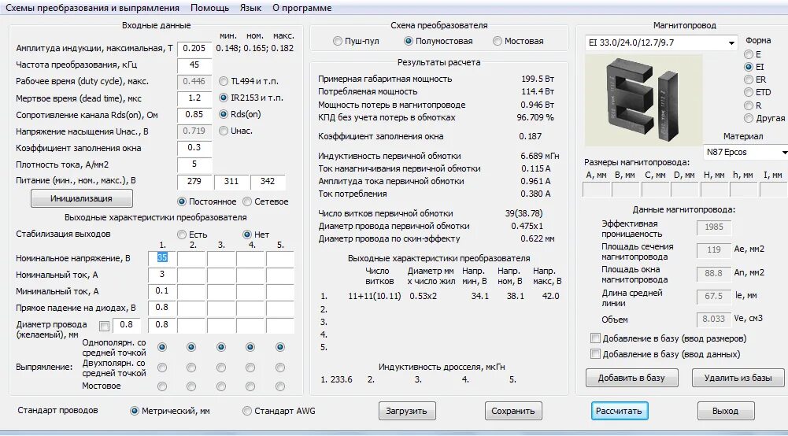Edit the conversion frequency field 45
Viewport: 788px width, 436px height.
click(194, 65)
